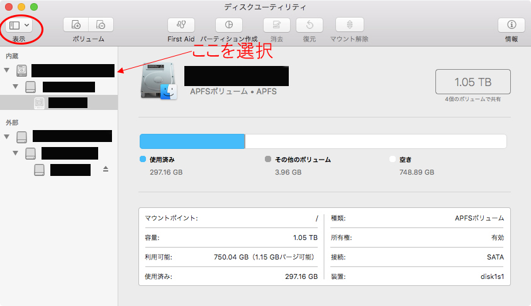Click the 消去 erase toolbar icon
Screen dimensions: 531x306
277,25
